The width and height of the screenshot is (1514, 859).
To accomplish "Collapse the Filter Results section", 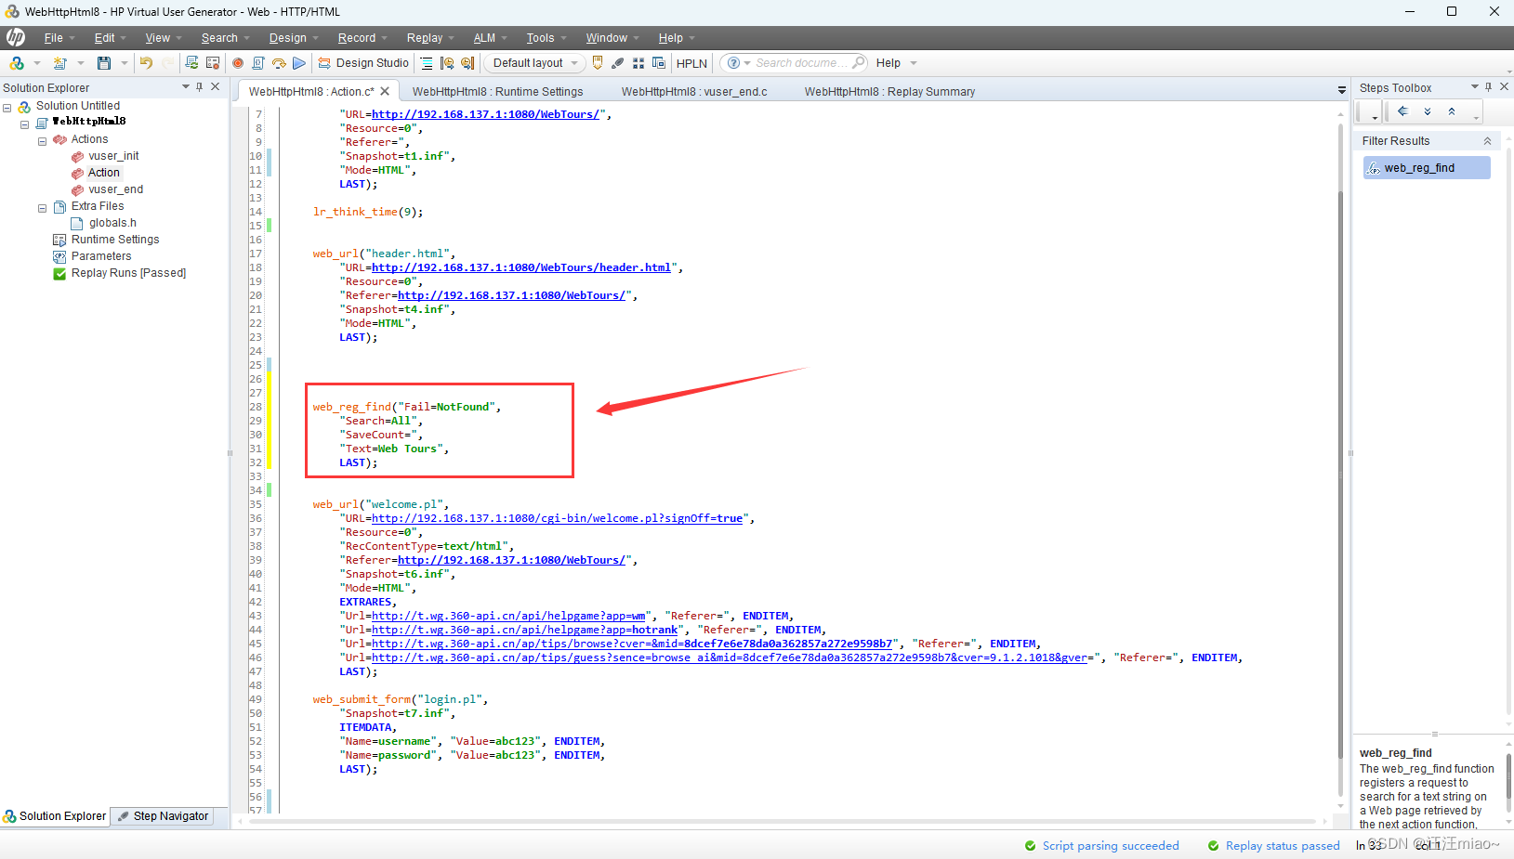I will tap(1487, 141).
